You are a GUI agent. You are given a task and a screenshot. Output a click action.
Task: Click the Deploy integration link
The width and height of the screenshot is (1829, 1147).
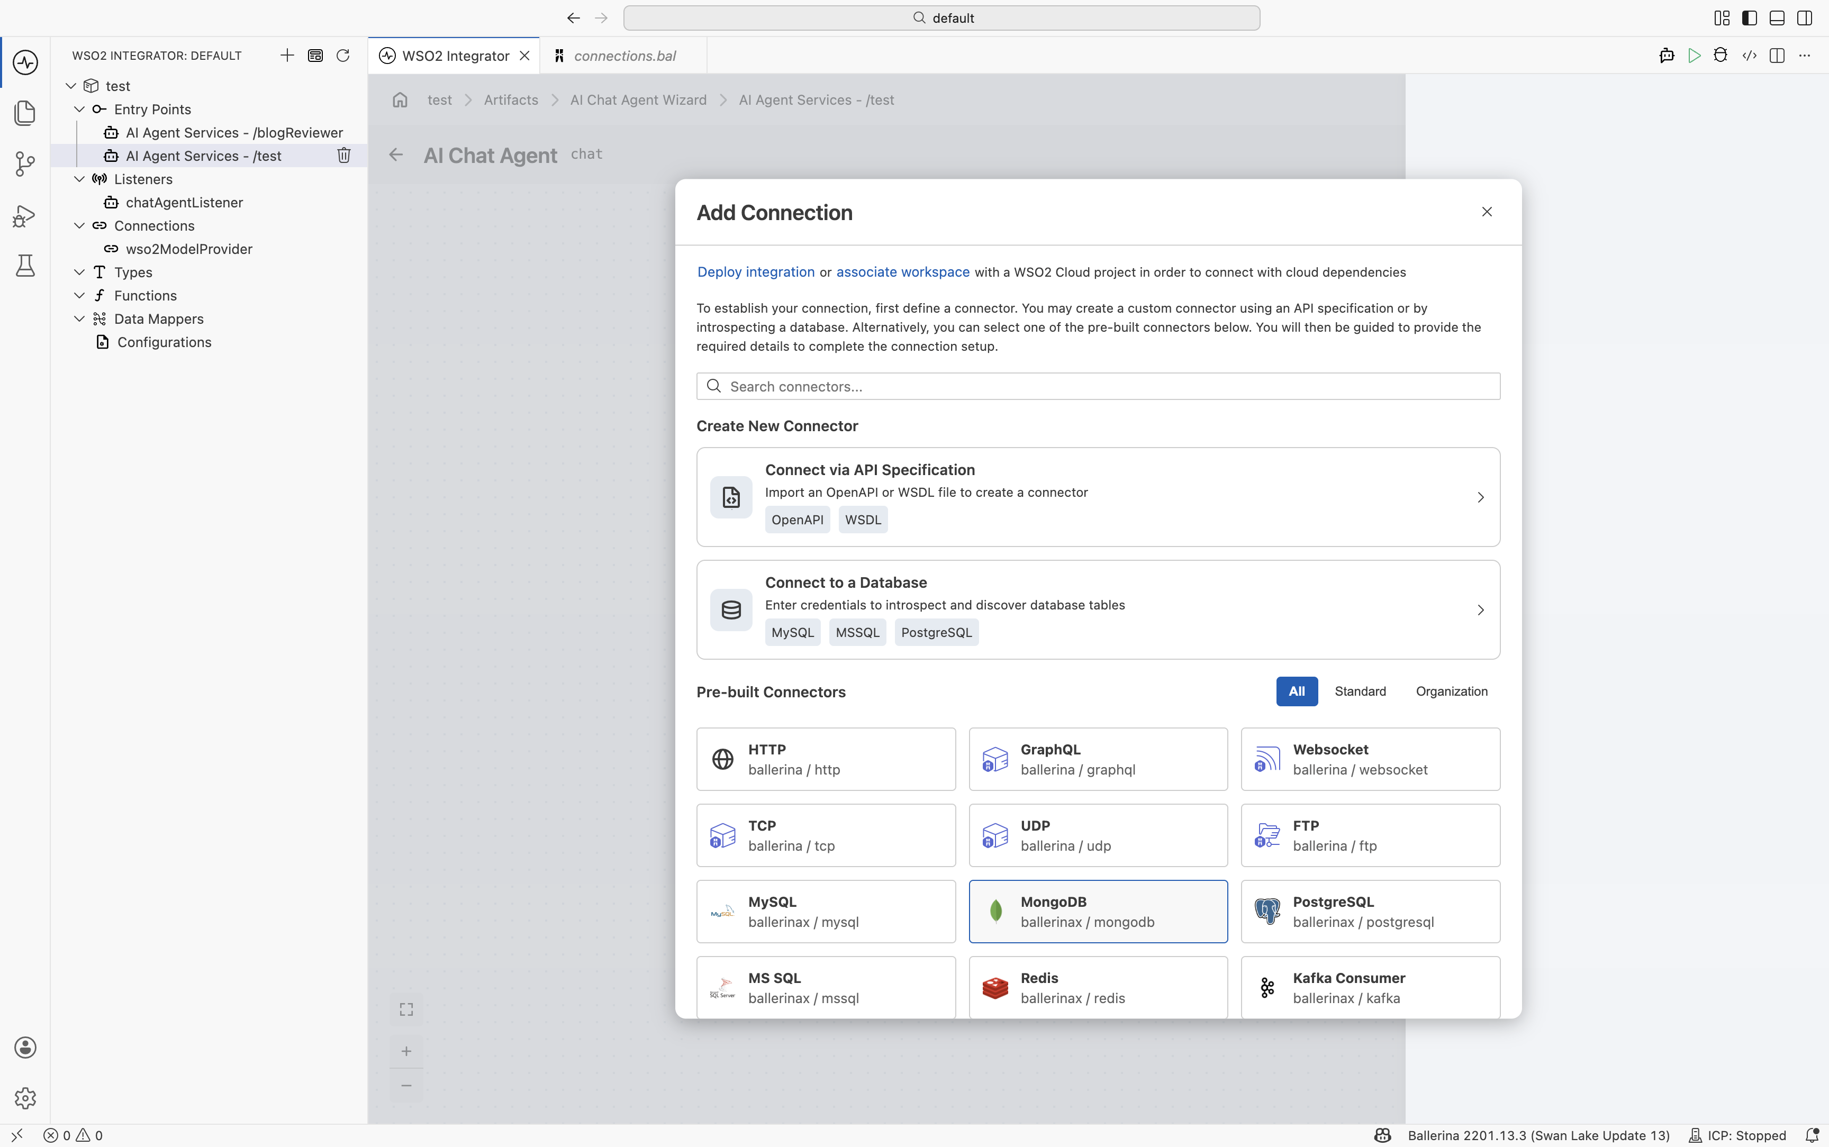[x=756, y=272]
